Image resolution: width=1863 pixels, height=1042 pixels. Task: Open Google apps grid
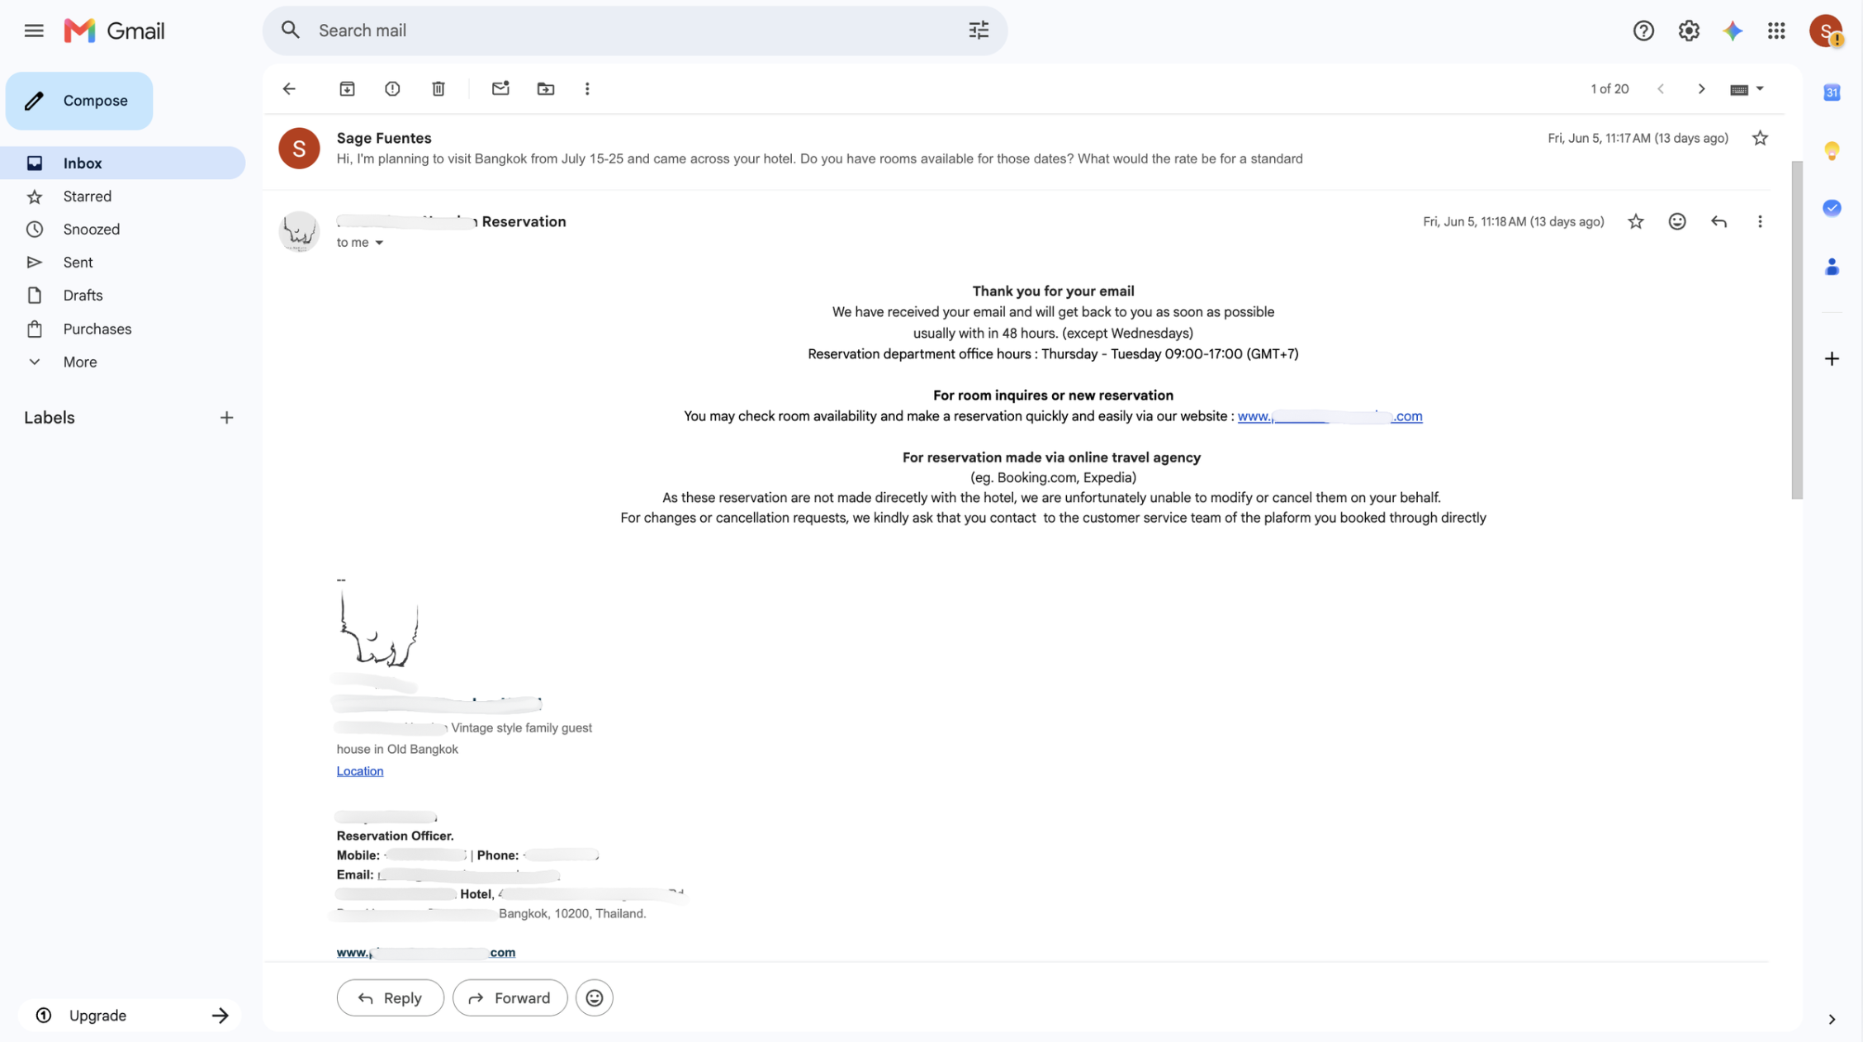point(1776,31)
